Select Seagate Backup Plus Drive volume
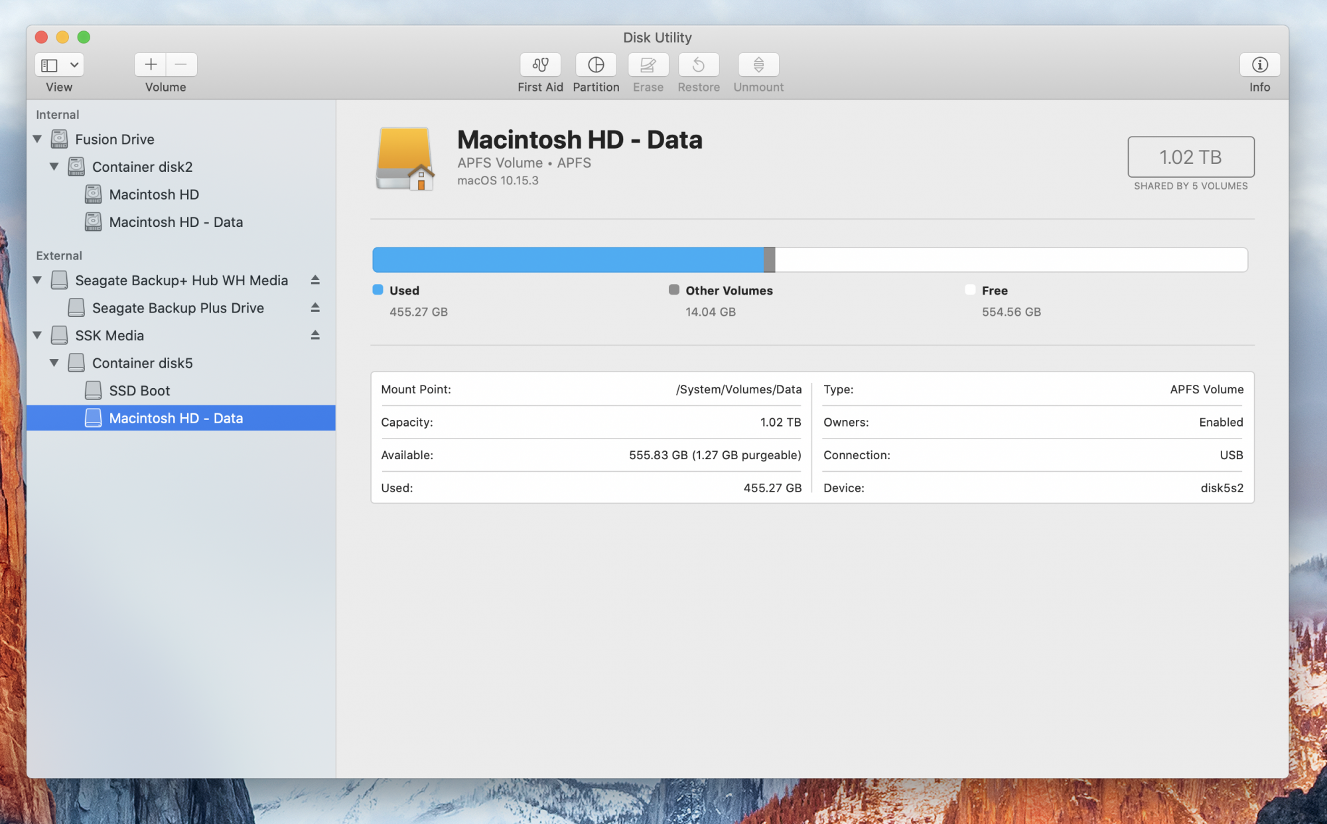 point(181,308)
